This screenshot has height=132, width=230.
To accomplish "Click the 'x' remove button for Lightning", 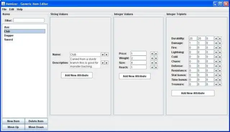I will click(x=220, y=52).
